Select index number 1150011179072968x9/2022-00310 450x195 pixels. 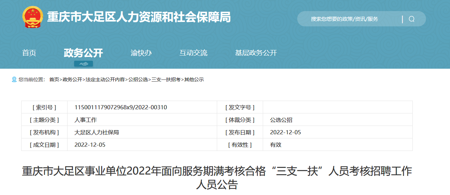click(121, 107)
